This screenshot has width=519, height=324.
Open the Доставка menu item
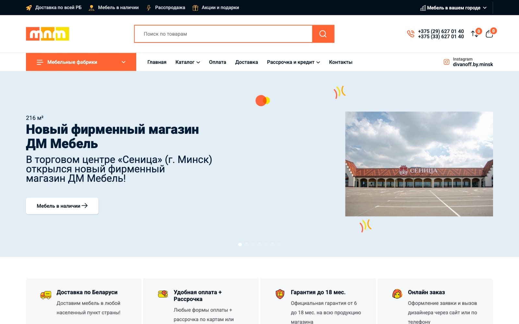(x=247, y=62)
